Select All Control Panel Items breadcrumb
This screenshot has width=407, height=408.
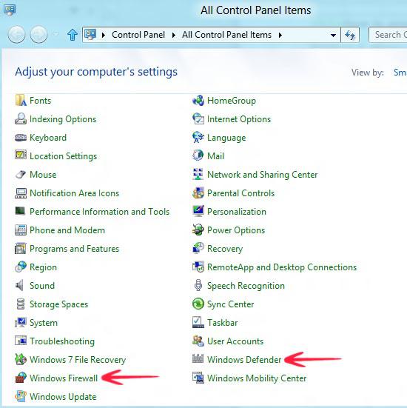226,35
